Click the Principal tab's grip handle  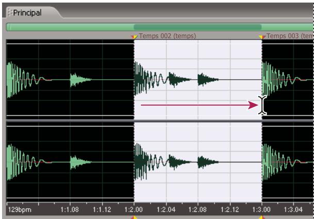pos(10,12)
